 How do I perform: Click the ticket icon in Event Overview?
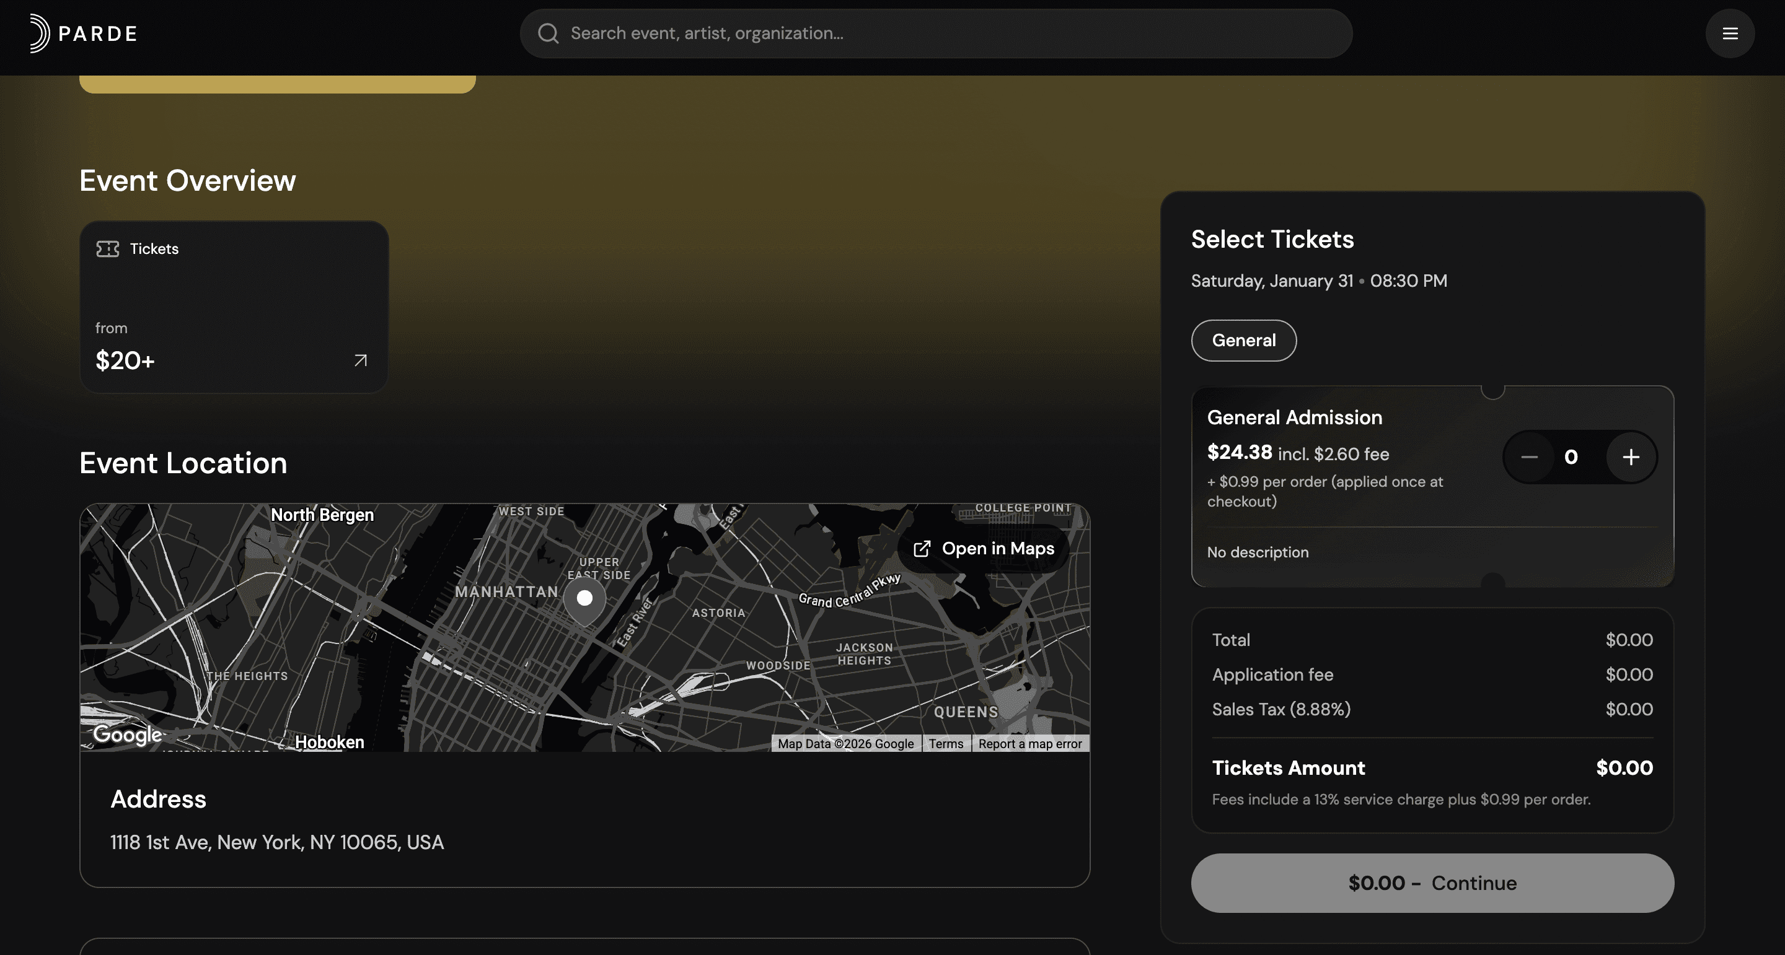pyautogui.click(x=107, y=248)
